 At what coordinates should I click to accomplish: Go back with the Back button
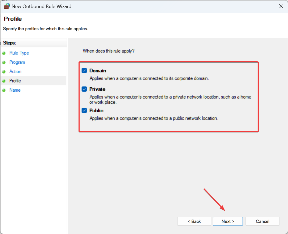tap(194, 221)
